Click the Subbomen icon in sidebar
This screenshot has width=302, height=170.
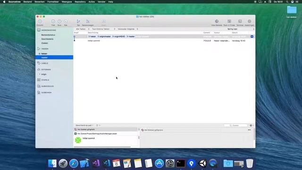pyautogui.click(x=39, y=93)
